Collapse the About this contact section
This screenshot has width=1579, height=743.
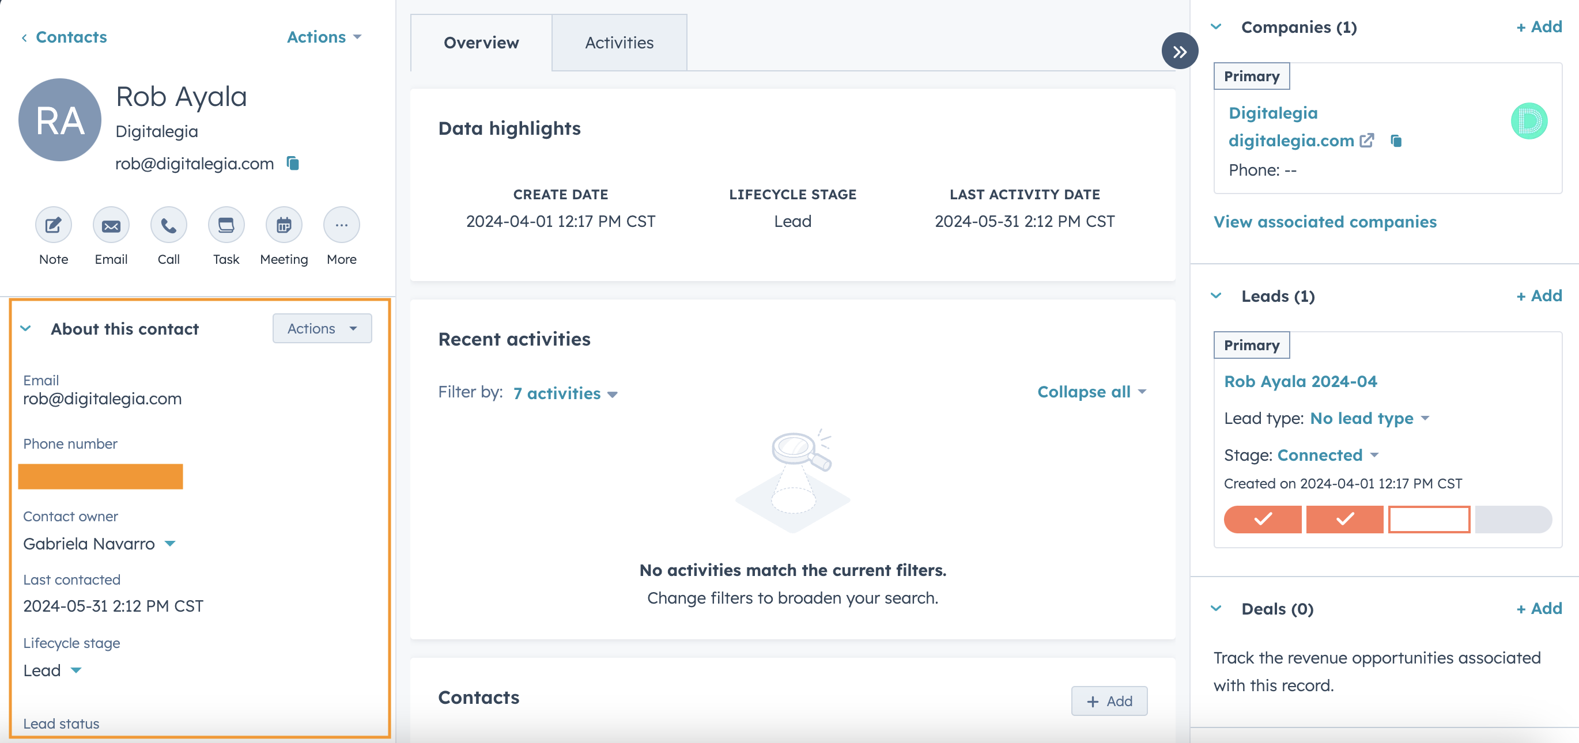[26, 328]
